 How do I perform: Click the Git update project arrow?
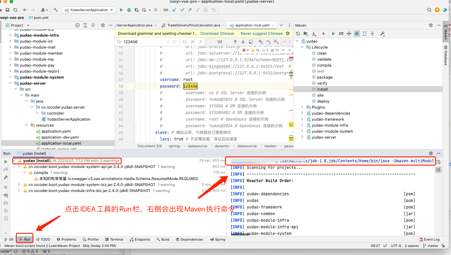[175, 10]
